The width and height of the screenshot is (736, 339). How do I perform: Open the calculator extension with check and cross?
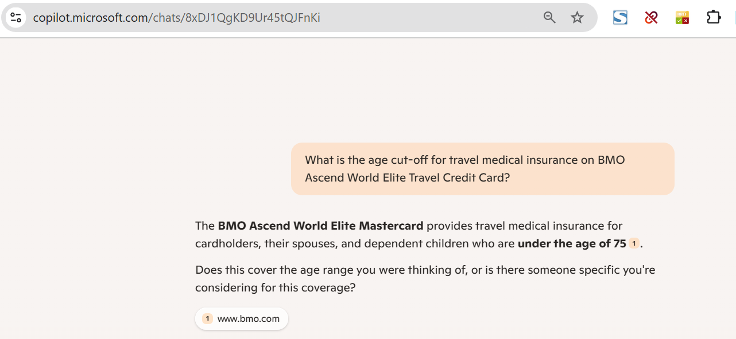683,17
